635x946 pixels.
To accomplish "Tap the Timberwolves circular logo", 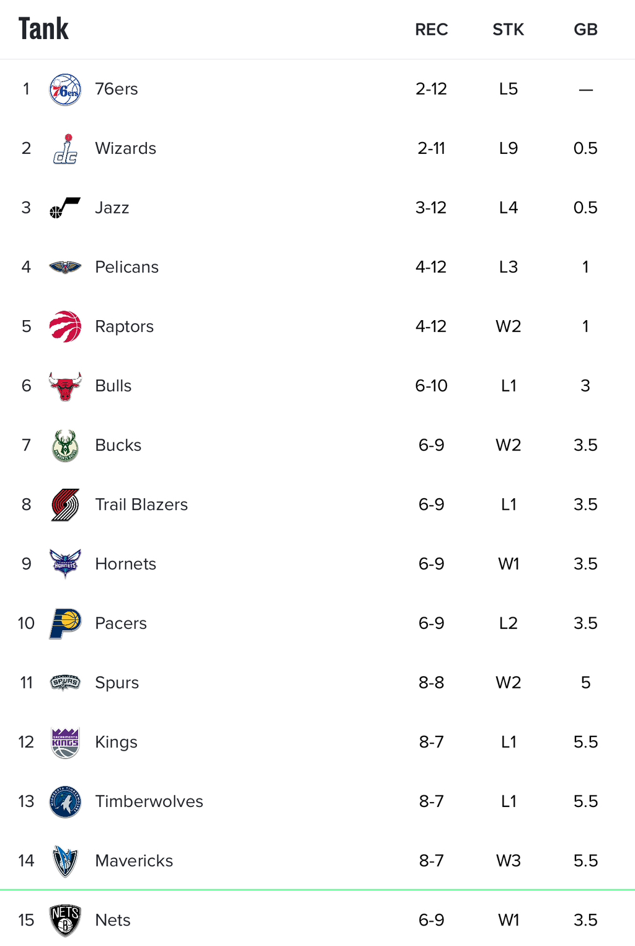I will 65,801.
